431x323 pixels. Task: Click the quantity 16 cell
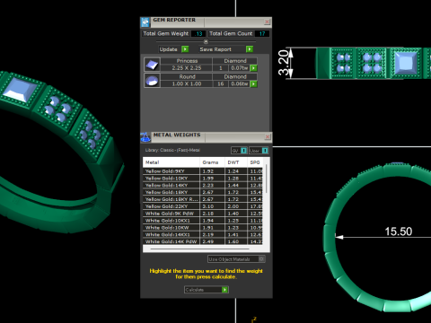pyautogui.click(x=221, y=84)
